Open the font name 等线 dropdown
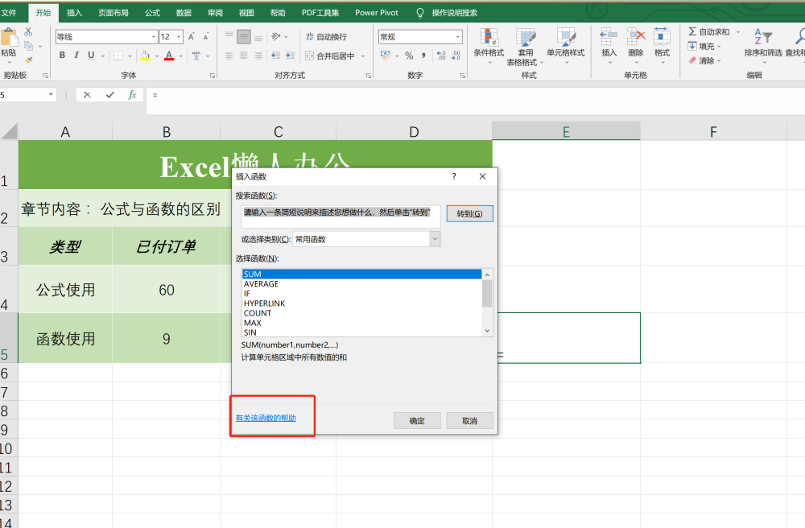 coord(154,37)
